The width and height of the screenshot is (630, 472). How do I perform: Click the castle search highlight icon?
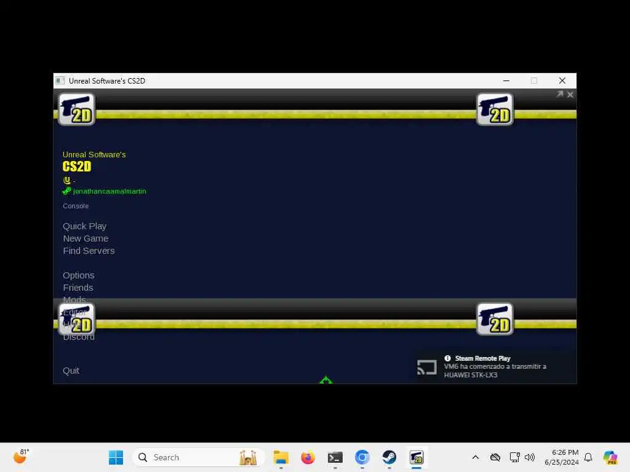[248, 457]
